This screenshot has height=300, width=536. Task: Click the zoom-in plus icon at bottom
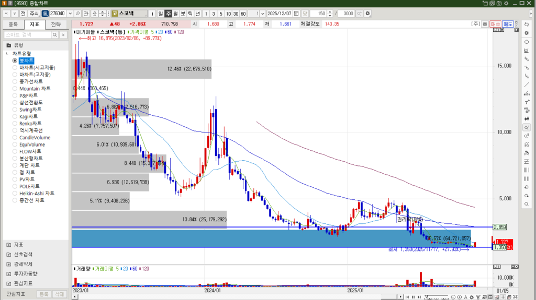[459, 297]
